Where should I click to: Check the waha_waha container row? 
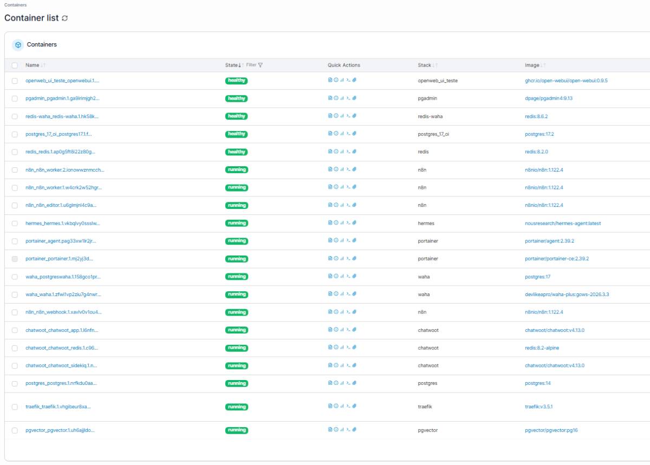(x=15, y=294)
